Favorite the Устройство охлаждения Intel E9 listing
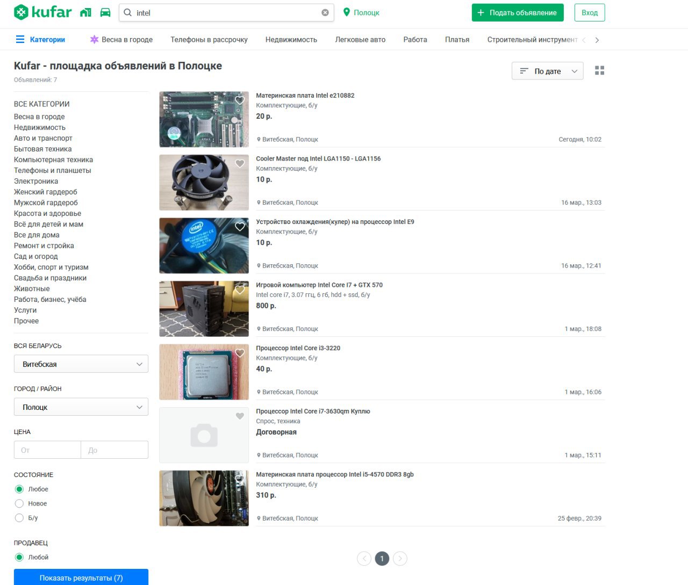The height and width of the screenshot is (585, 688). tap(240, 227)
